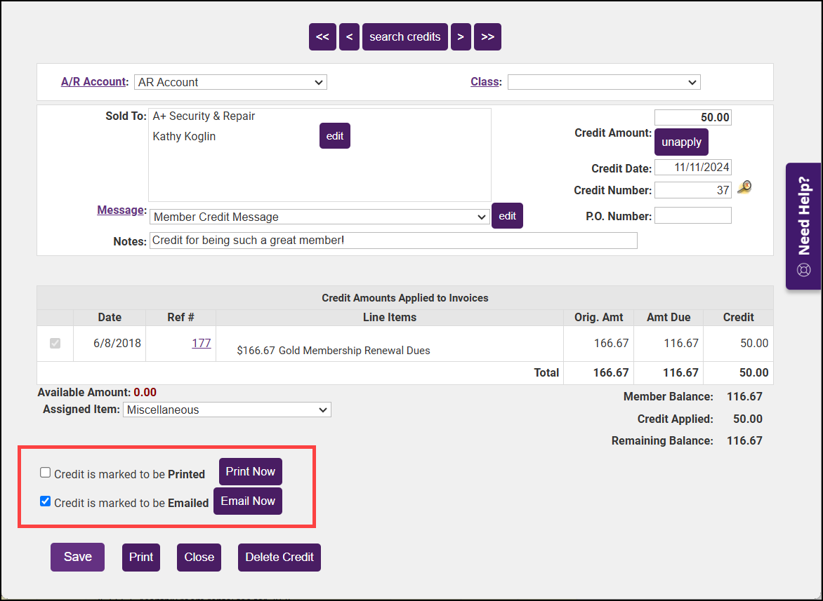Click the Email Now button
This screenshot has height=601, width=823.
248,501
